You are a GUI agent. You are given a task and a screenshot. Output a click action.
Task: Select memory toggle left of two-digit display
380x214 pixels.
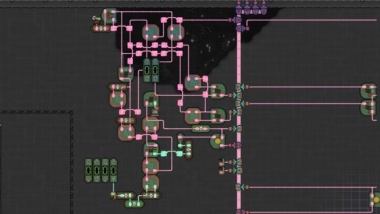click(126, 74)
